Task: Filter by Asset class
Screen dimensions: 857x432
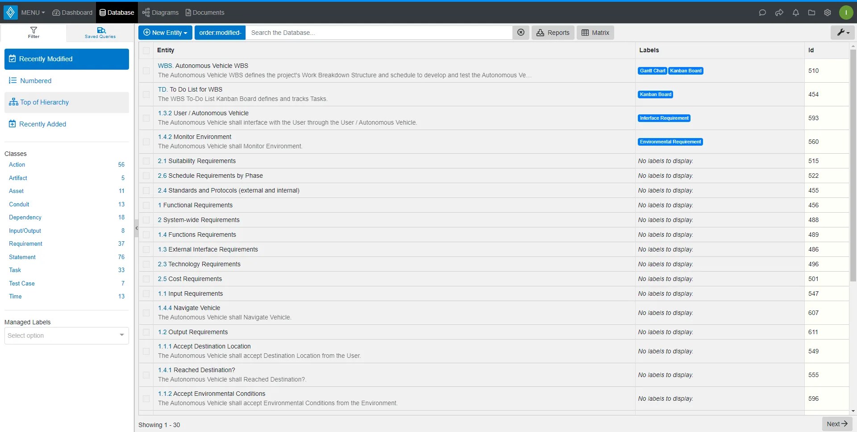Action: (x=16, y=191)
